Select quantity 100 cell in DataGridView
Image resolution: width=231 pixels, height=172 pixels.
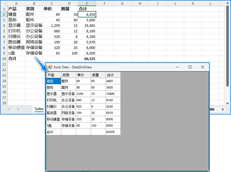98,126
